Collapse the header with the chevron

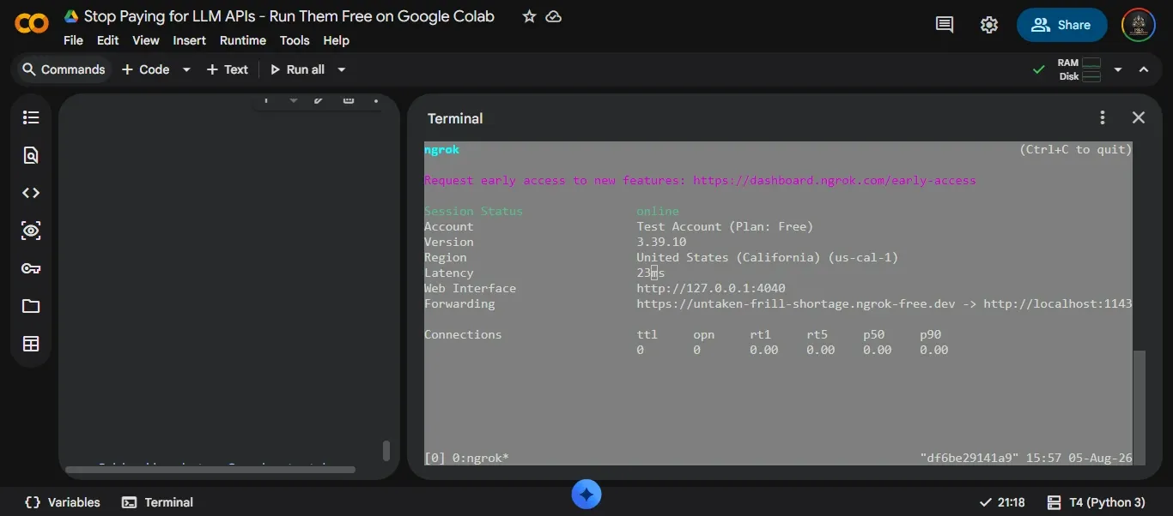coord(1144,69)
